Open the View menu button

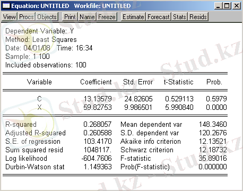tap(10, 17)
